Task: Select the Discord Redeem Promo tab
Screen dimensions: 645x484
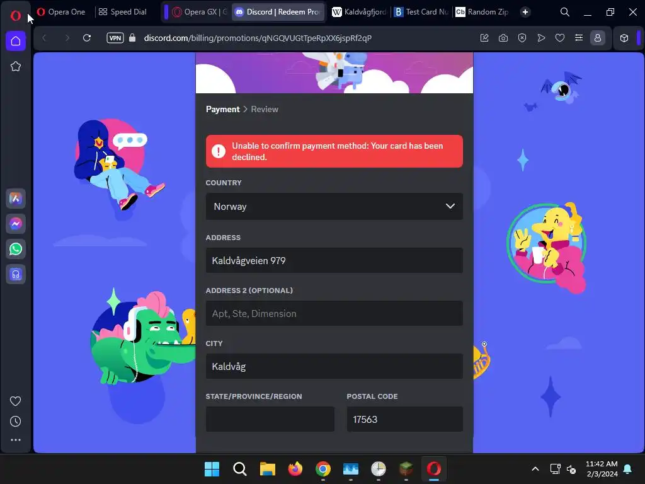Action: coord(278,12)
